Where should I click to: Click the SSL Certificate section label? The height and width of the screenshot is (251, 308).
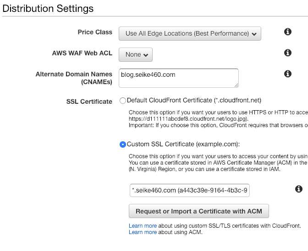(x=89, y=101)
